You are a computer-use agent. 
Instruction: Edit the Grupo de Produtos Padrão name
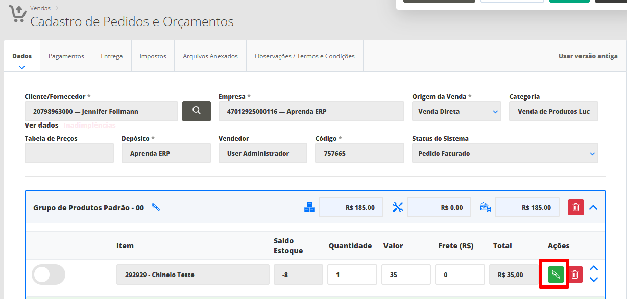pyautogui.click(x=156, y=207)
